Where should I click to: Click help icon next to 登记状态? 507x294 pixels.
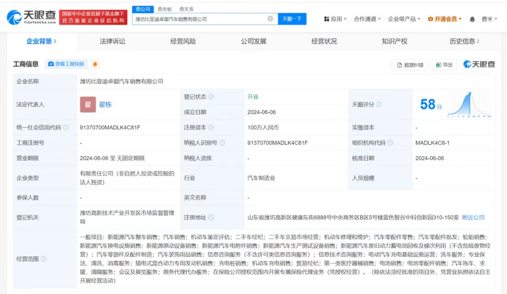coord(211,97)
